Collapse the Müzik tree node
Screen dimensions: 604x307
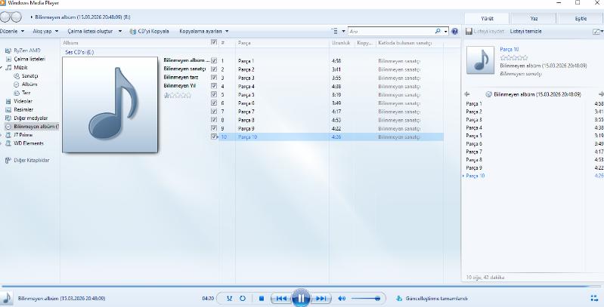click(2, 67)
